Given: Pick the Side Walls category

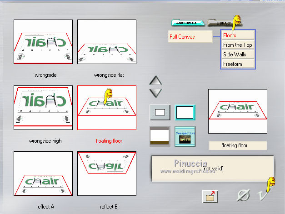Looking at the screenshot, I should point(238,55).
